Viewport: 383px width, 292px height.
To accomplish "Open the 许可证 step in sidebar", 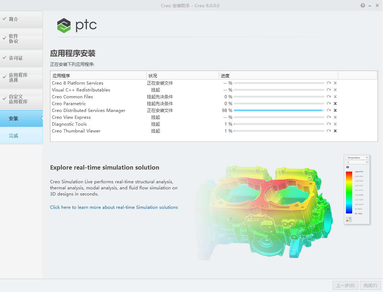I will 21,58.
